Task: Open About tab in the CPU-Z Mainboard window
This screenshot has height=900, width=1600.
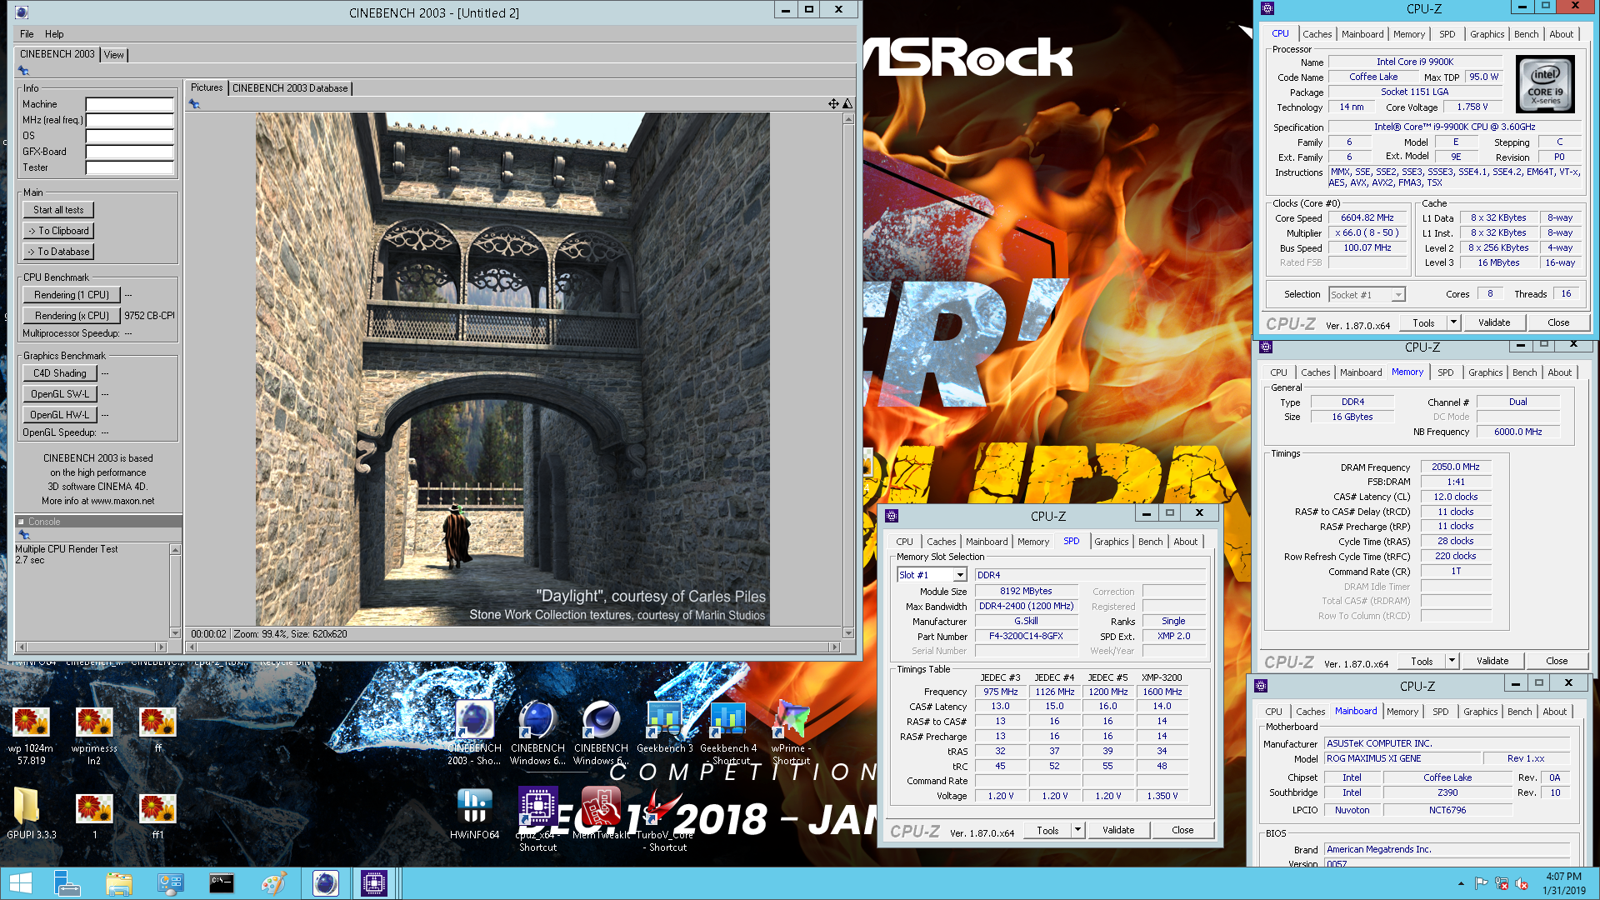Action: (x=1554, y=712)
